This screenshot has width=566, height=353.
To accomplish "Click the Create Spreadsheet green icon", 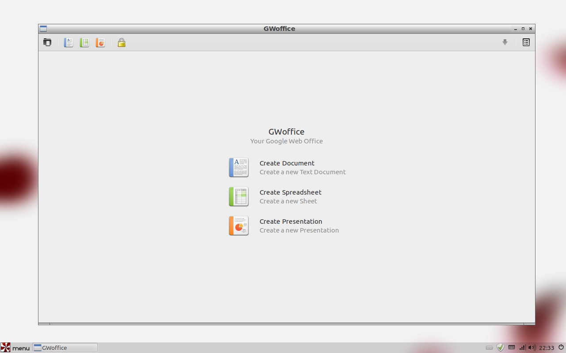I will (x=239, y=196).
